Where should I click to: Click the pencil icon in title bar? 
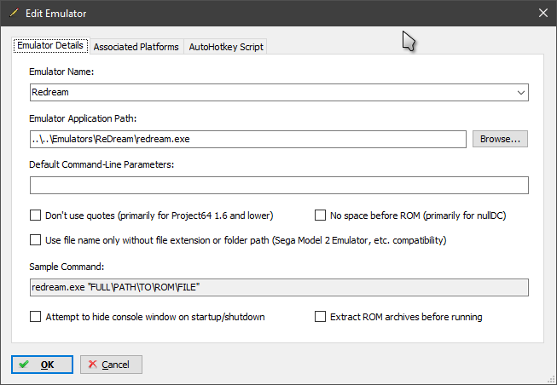[14, 13]
